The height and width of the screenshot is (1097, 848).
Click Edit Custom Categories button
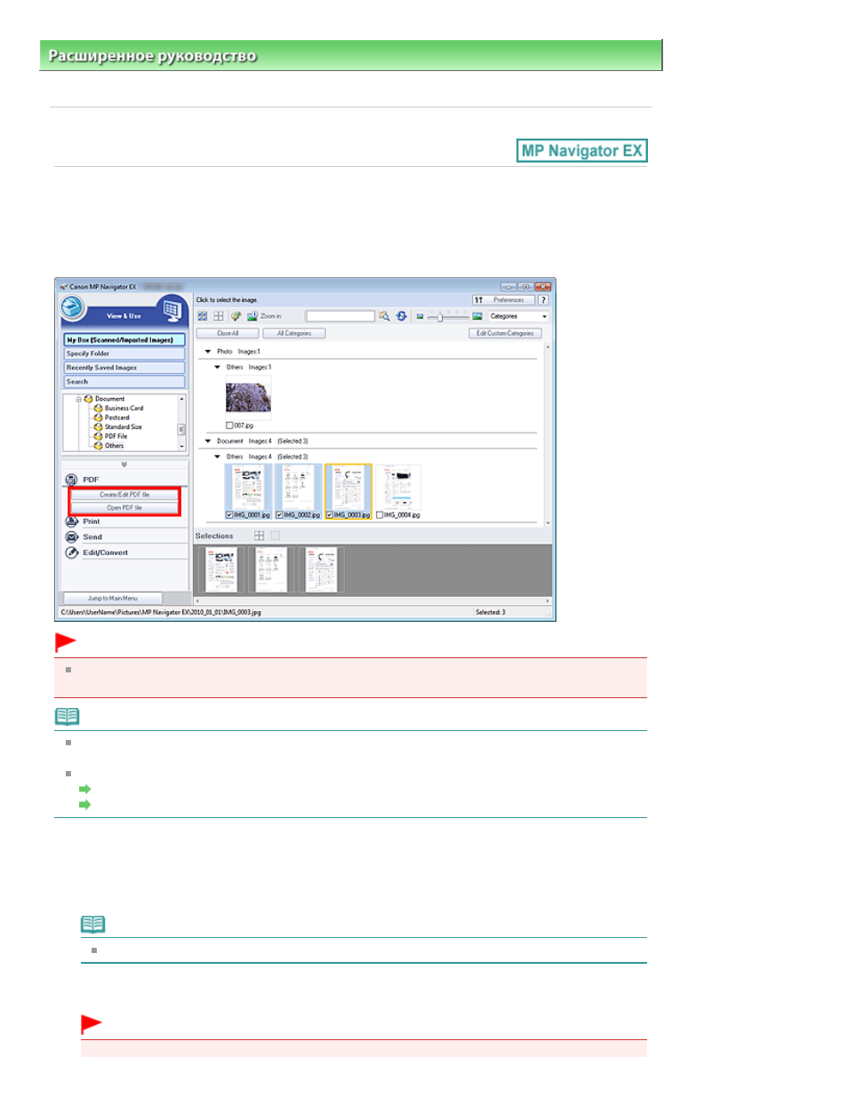(505, 333)
